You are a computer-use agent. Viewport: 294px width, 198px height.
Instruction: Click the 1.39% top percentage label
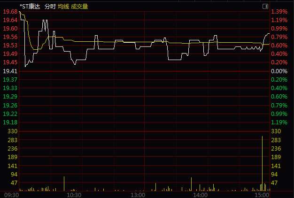click(279, 12)
